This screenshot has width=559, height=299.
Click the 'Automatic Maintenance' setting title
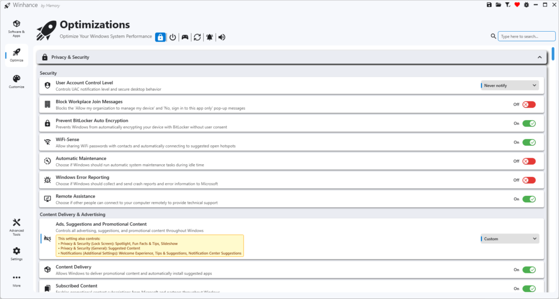81,158
